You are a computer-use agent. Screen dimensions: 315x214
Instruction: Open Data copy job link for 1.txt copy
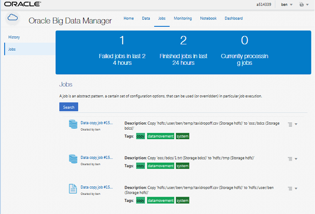97,157
